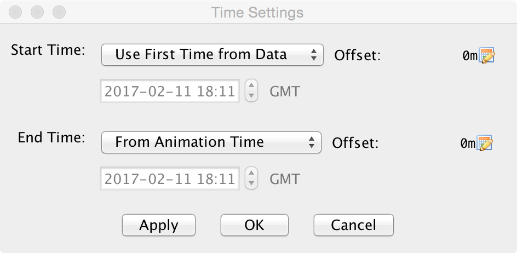This screenshot has width=517, height=253.
Task: Expand the 'Use First Time from Data' dropdown
Action: [212, 55]
